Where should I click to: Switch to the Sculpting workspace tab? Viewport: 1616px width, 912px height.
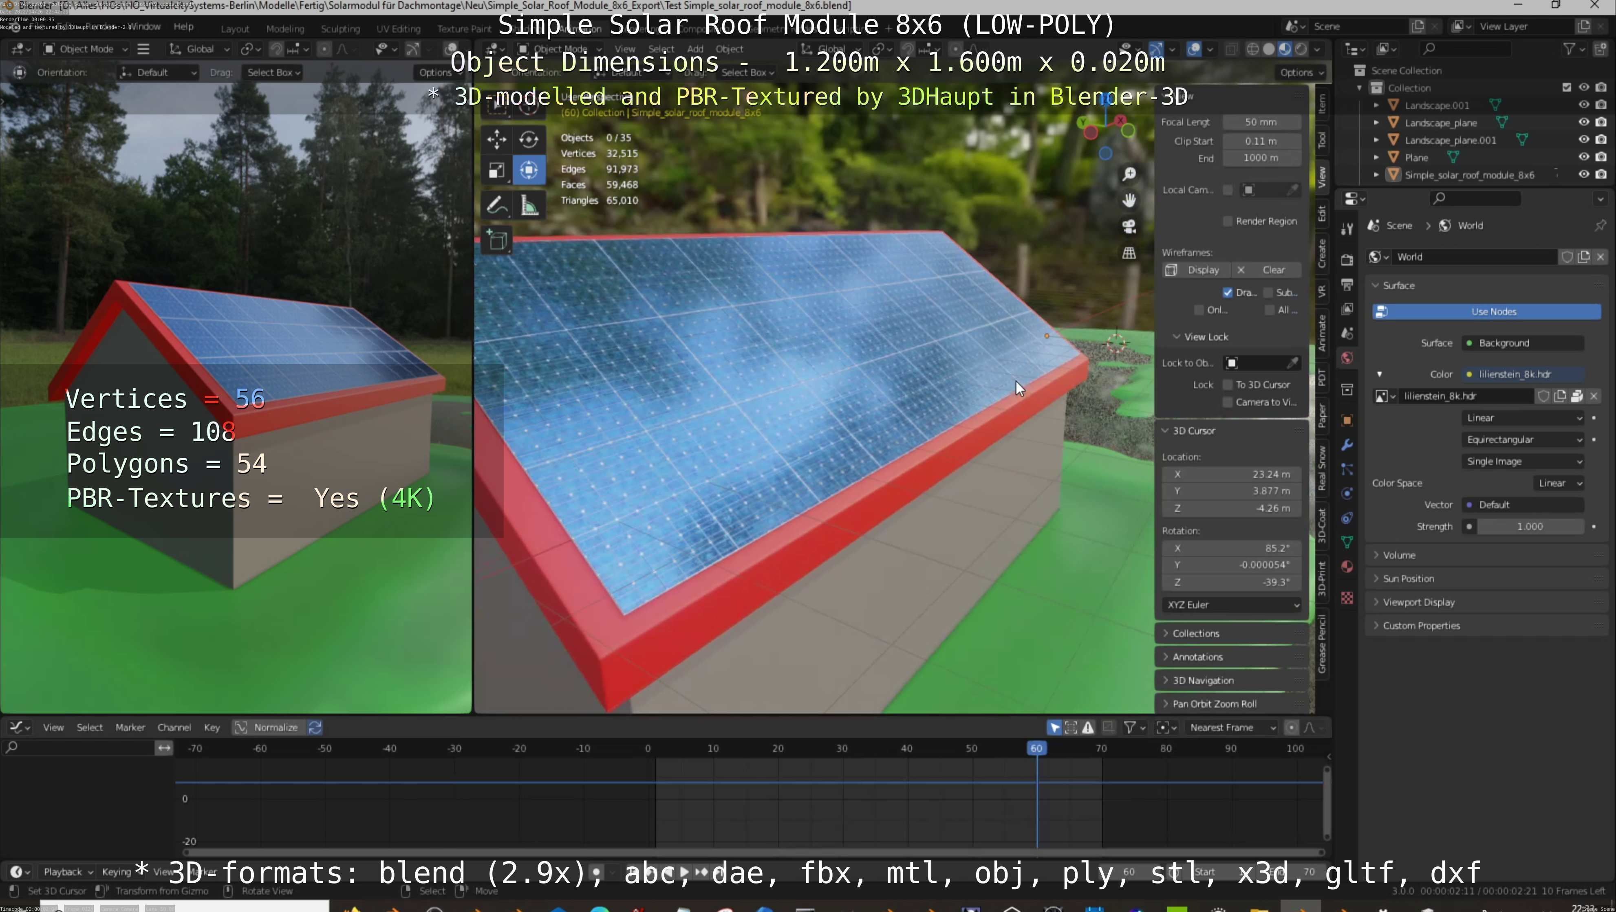[340, 29]
